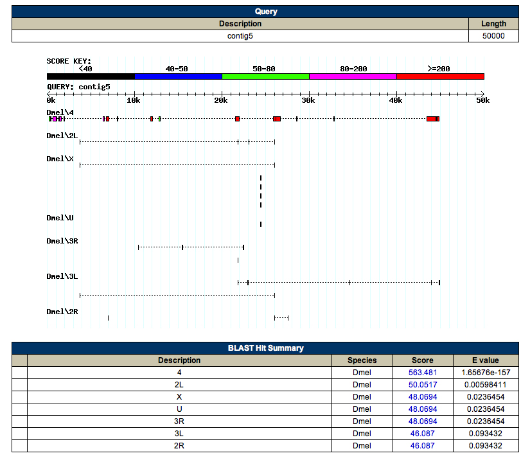
Task: Open the 563.481 score link
Action: 423,373
